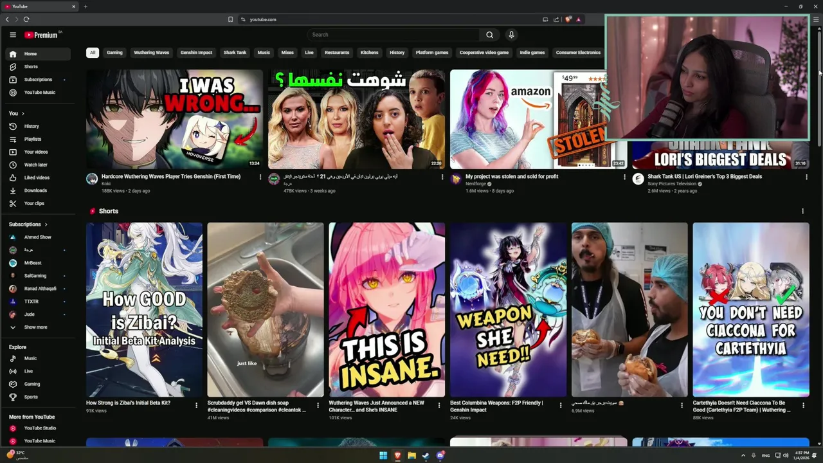Open the Brave Shields icon

[x=568, y=19]
